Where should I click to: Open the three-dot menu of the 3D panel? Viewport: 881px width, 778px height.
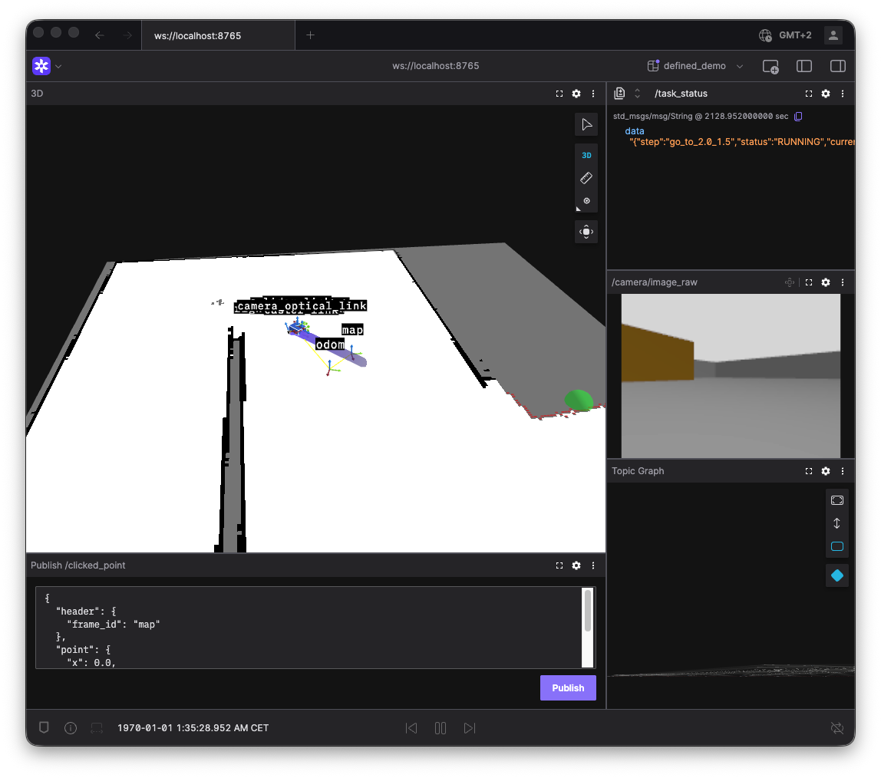pos(593,94)
